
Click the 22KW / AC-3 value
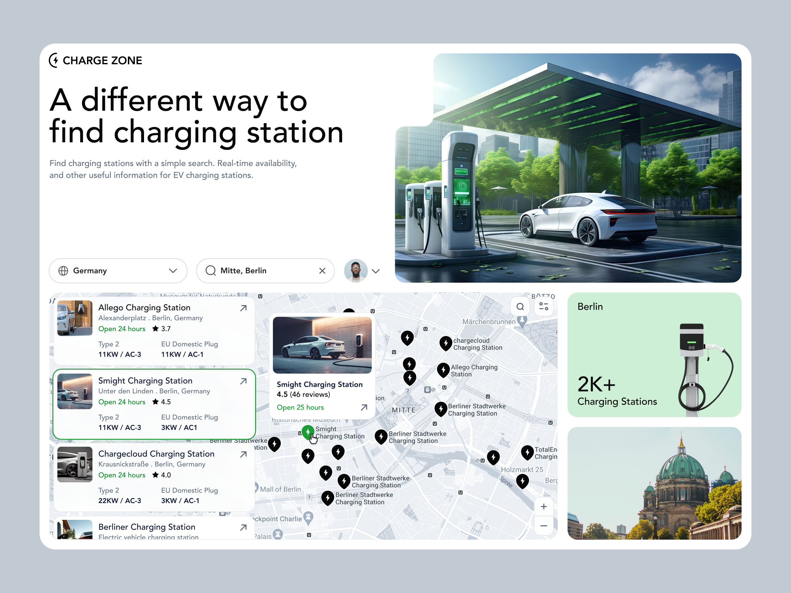[120, 500]
